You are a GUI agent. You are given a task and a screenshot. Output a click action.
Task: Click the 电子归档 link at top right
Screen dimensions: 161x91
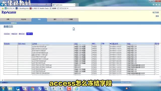156,12
